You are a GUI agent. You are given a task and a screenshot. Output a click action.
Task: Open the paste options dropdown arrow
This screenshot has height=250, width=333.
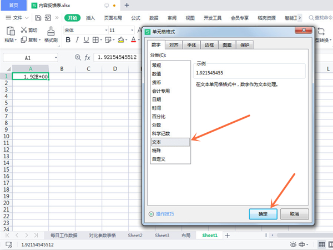point(16,40)
